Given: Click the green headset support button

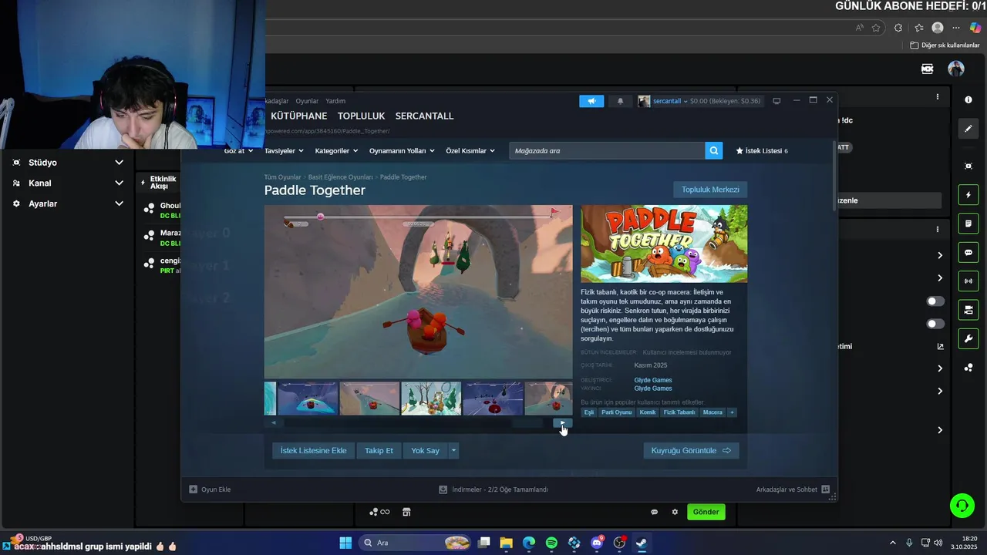Looking at the screenshot, I should (x=962, y=506).
